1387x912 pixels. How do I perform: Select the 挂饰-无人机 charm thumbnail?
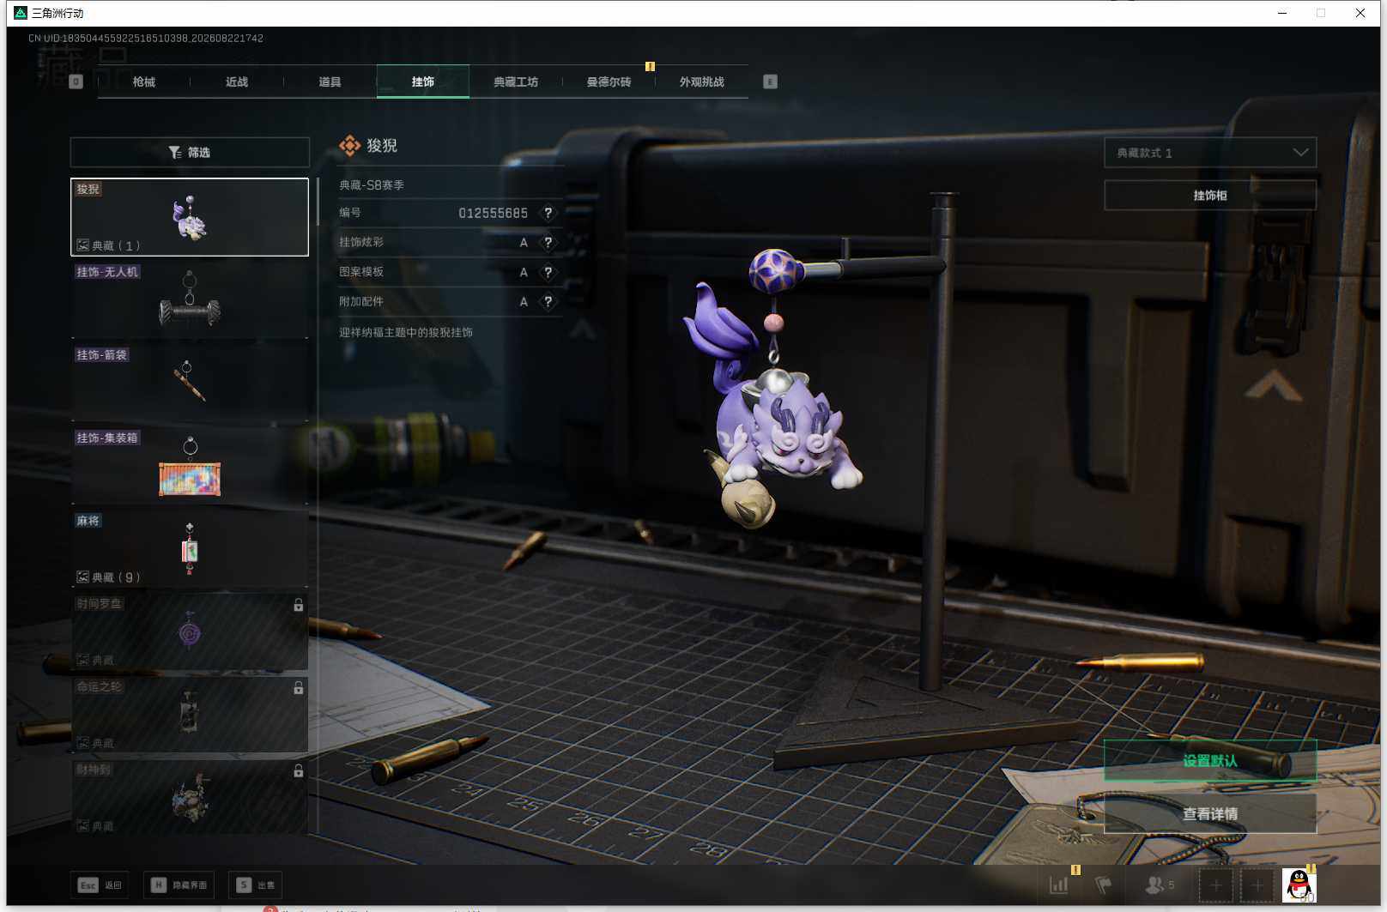pyautogui.click(x=190, y=300)
